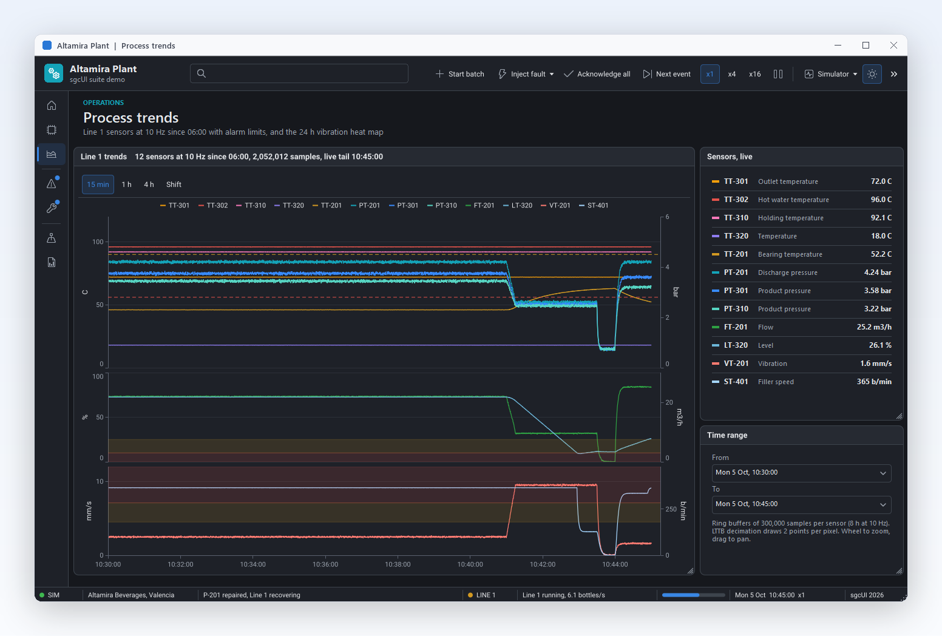This screenshot has height=636, width=942.
Task: Click the VT-201 Vibration sensor row
Action: pyautogui.click(x=801, y=364)
